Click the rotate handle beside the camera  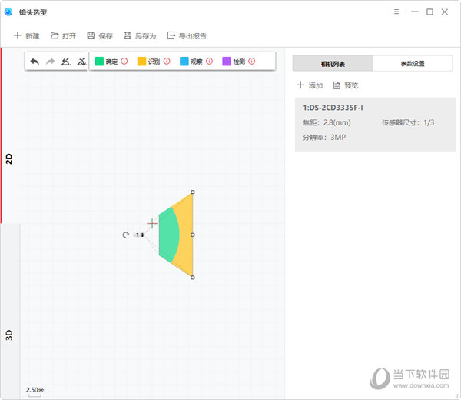pos(125,235)
